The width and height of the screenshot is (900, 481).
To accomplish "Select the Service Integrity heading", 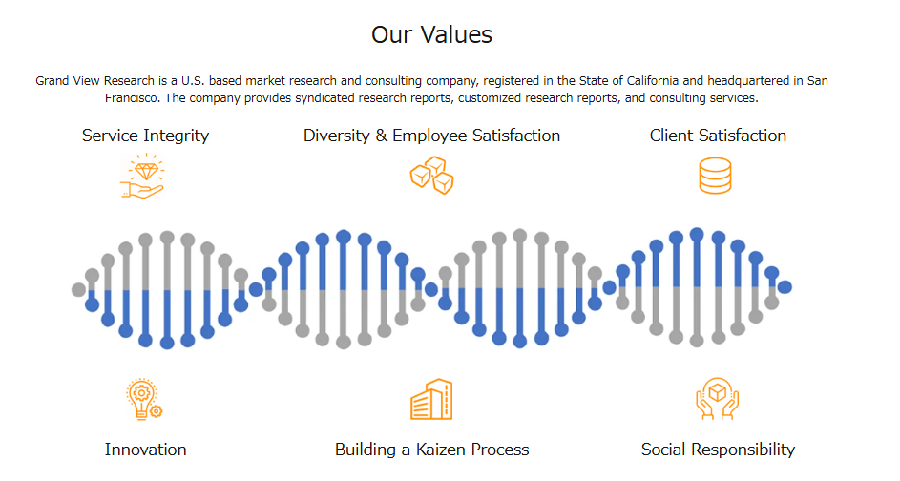I will [145, 136].
